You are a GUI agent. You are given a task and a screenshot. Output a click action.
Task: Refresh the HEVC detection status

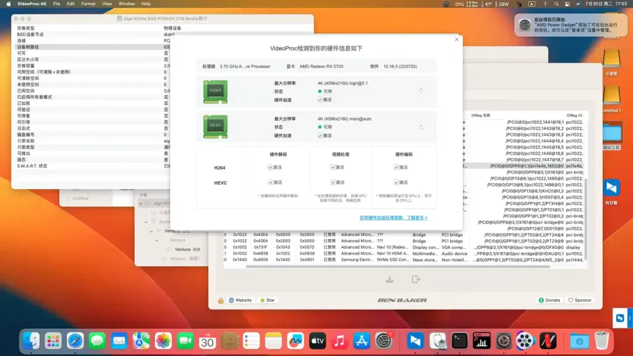coord(420,127)
